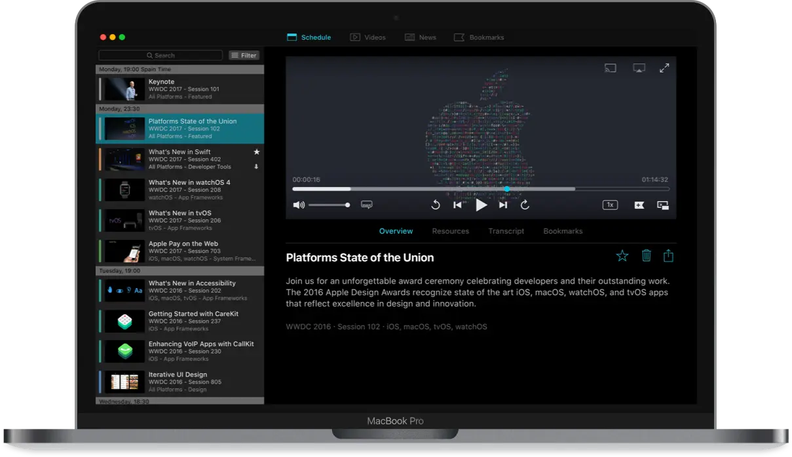This screenshot has height=457, width=792.
Task: Change playback speed 1x button
Action: tap(610, 205)
